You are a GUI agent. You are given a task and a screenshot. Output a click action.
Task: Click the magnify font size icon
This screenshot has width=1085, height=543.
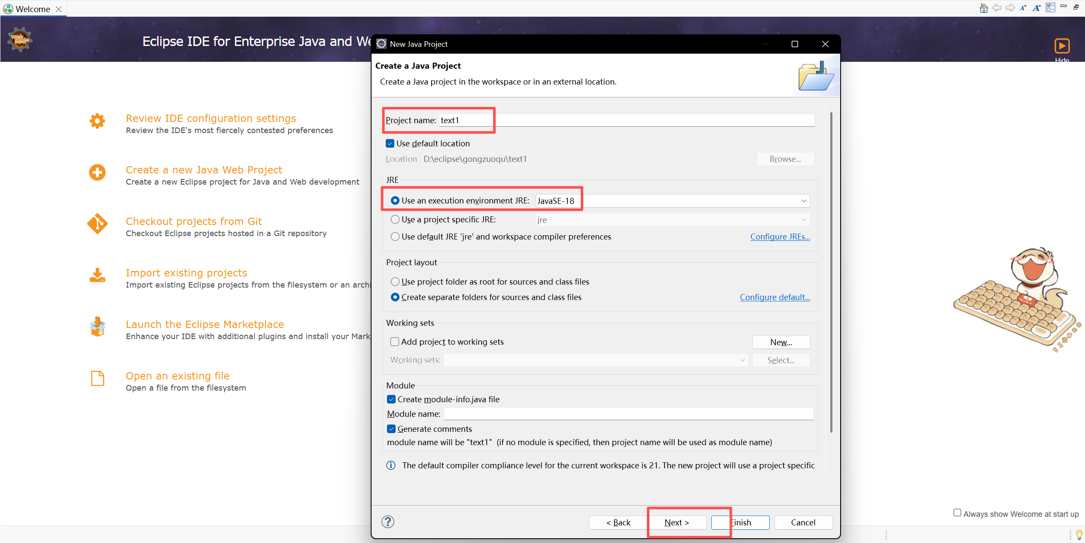[1036, 8]
